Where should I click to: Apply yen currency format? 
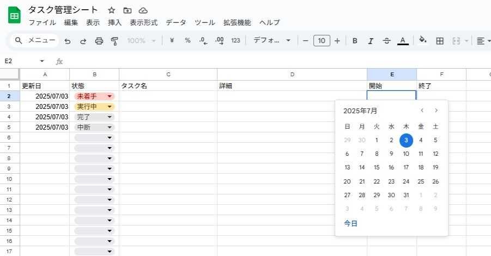click(x=172, y=40)
